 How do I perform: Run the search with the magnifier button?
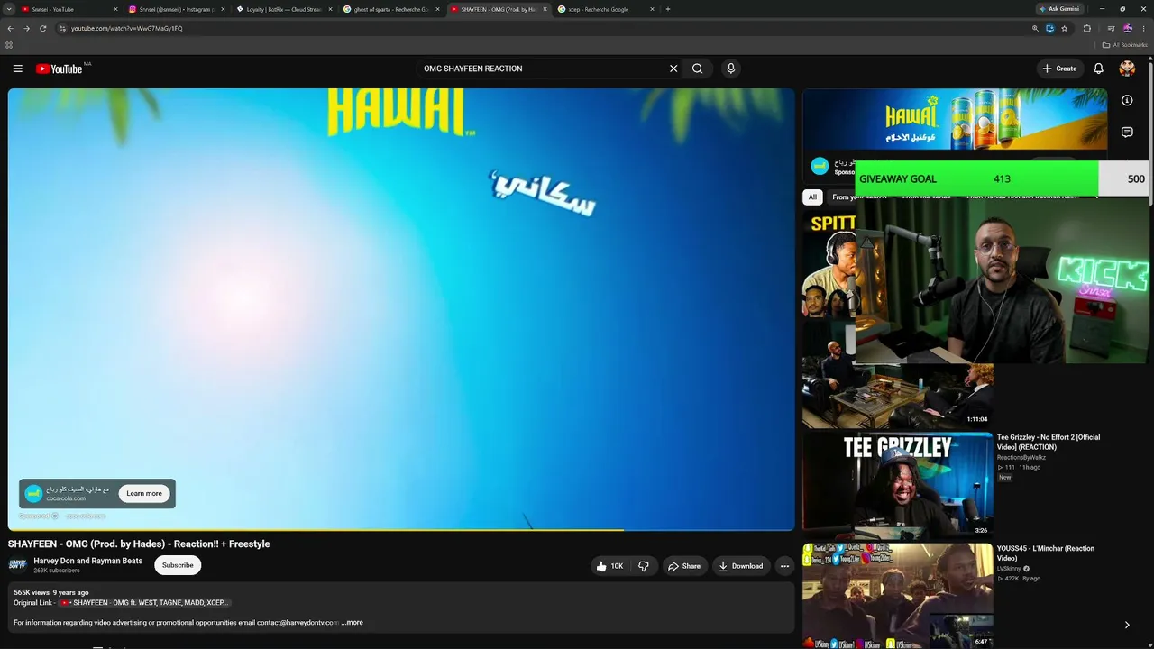(x=698, y=69)
